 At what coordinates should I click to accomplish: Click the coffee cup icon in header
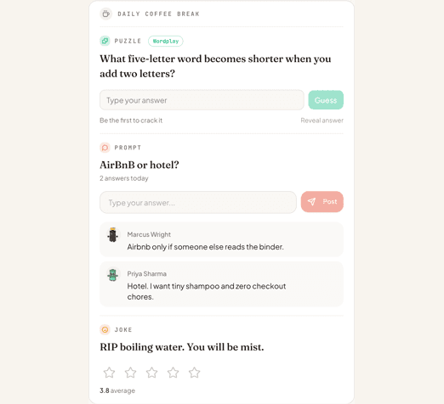pyautogui.click(x=105, y=14)
